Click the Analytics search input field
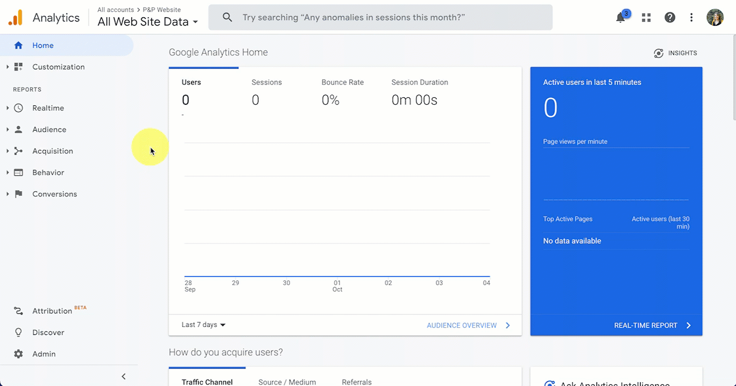 tap(380, 18)
